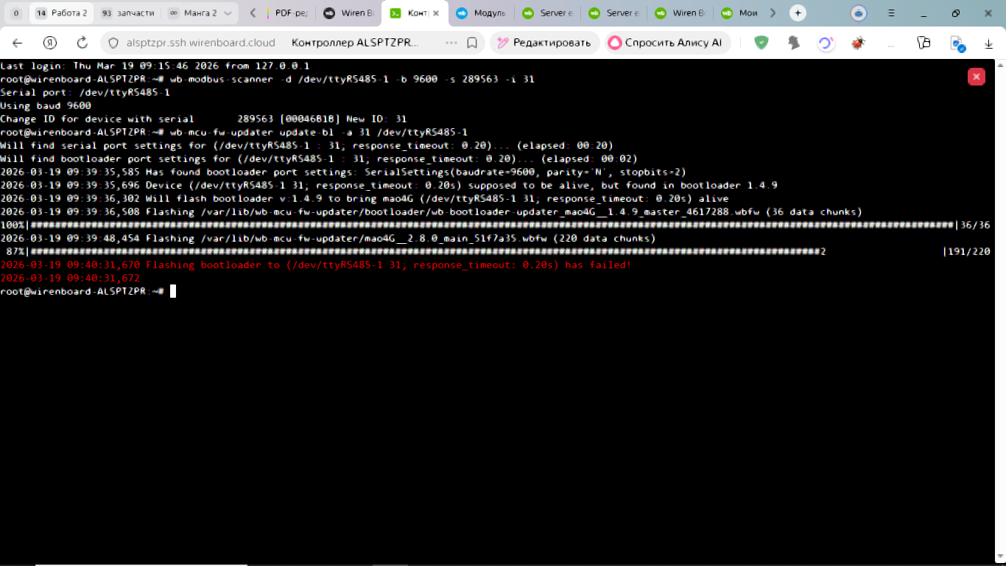
Task: Open the browser hamburger menu
Action: tap(892, 13)
